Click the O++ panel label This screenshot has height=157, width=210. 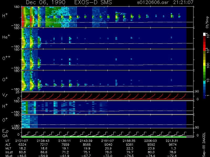(6, 58)
